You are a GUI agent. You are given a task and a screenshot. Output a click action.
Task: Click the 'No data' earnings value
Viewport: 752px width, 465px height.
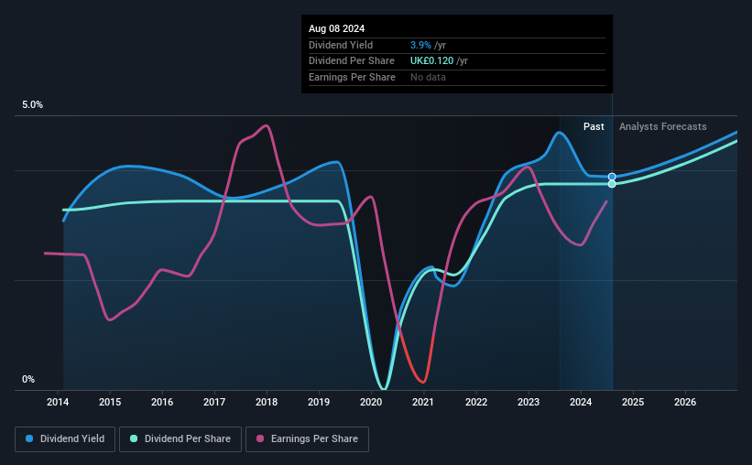point(428,77)
